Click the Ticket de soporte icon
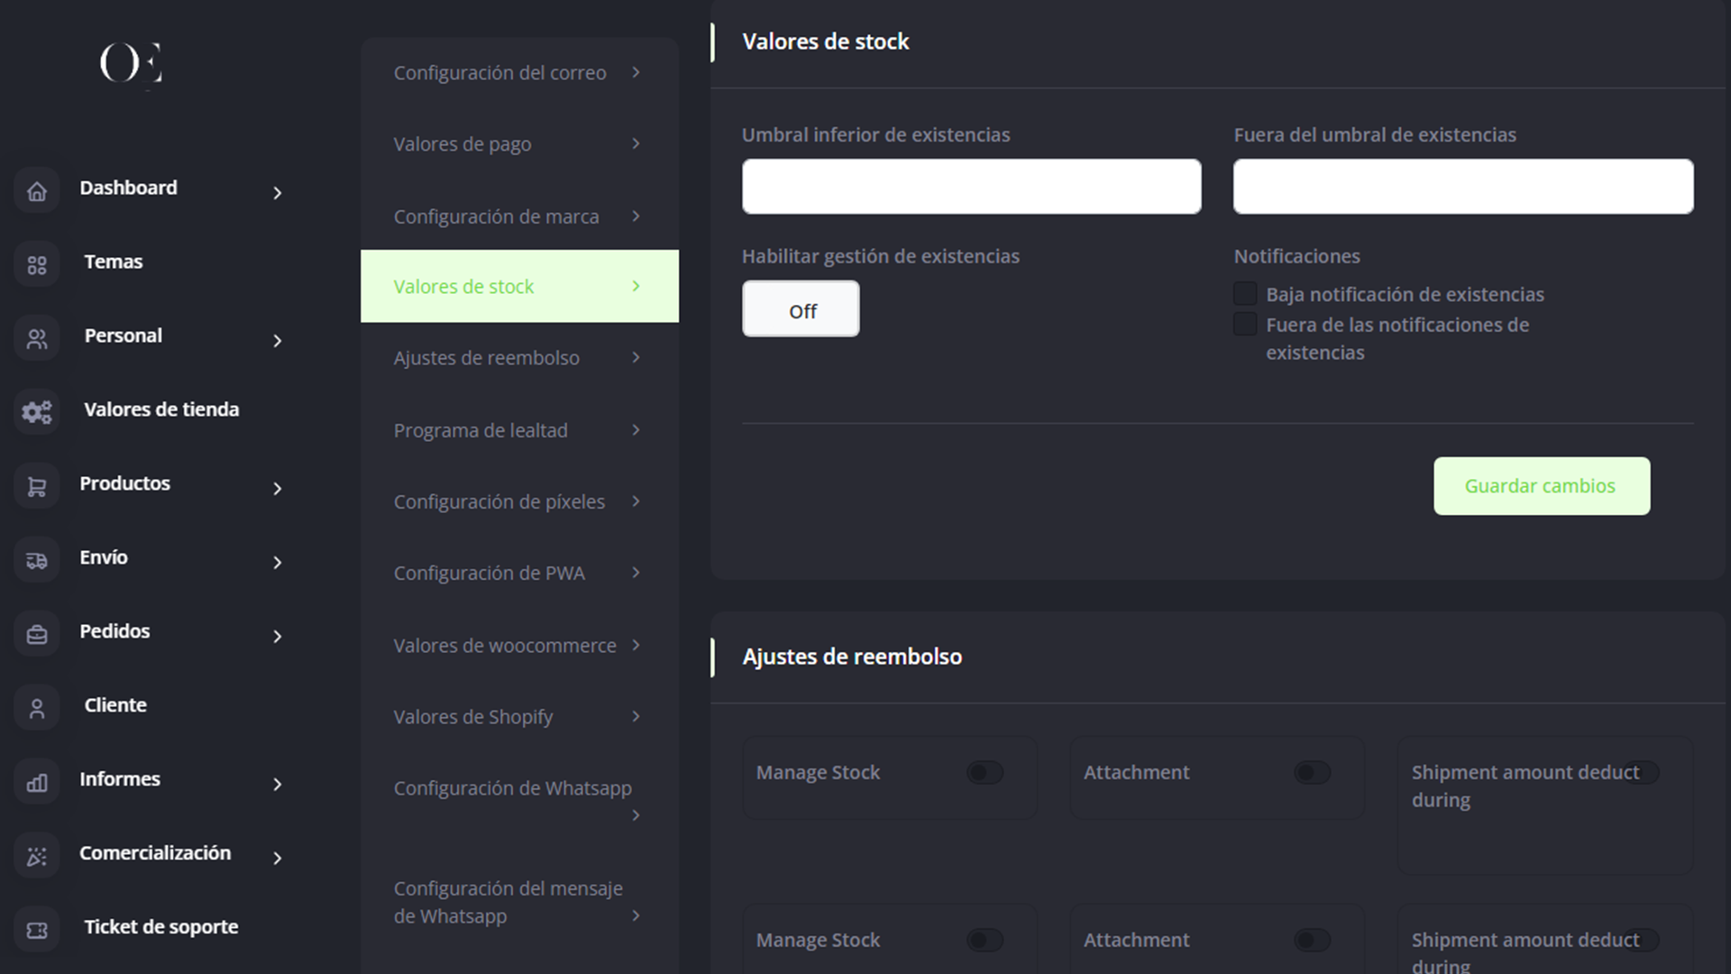 [x=37, y=930]
